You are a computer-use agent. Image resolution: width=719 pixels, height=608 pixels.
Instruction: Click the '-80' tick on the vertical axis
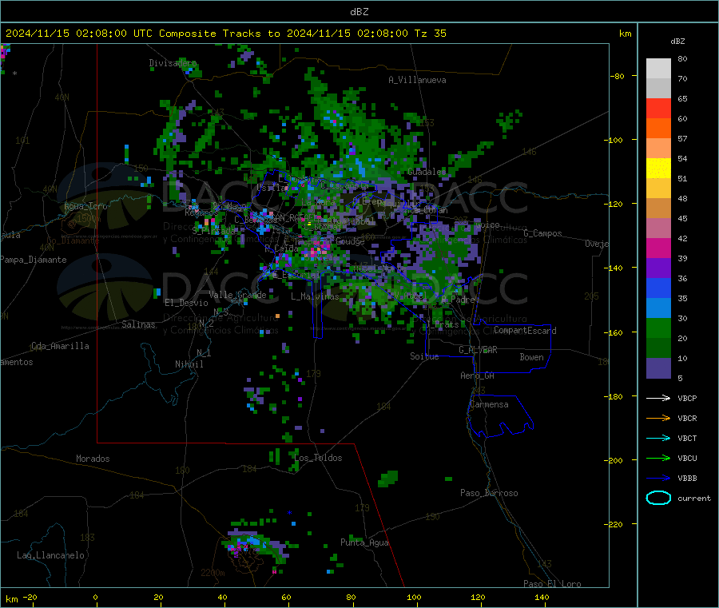[617, 76]
